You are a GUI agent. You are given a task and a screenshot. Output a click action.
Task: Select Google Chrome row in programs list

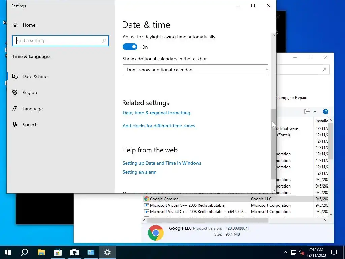(x=236, y=199)
